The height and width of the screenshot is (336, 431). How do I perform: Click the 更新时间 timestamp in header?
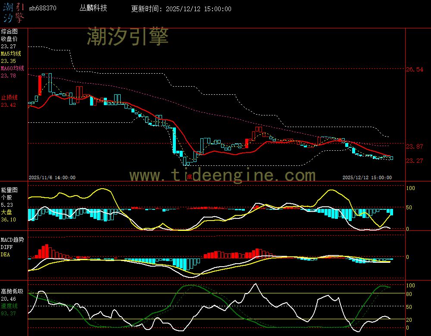pos(181,9)
